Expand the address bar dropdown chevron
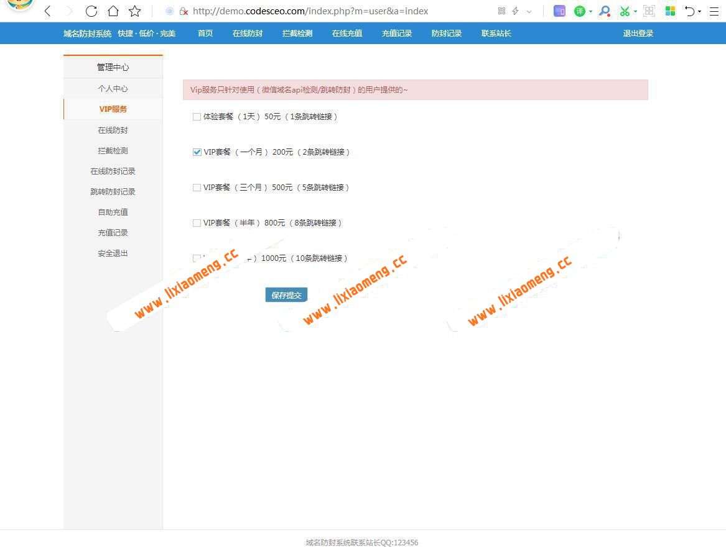This screenshot has width=726, height=559. click(529, 11)
